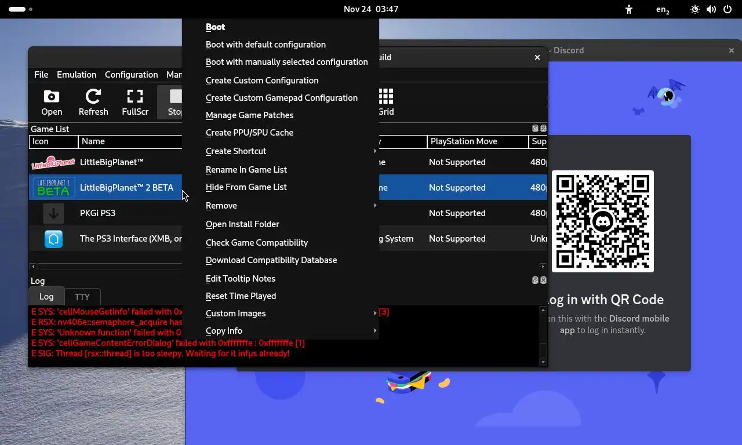Click the game list scrollbar right arrow

tap(543, 267)
